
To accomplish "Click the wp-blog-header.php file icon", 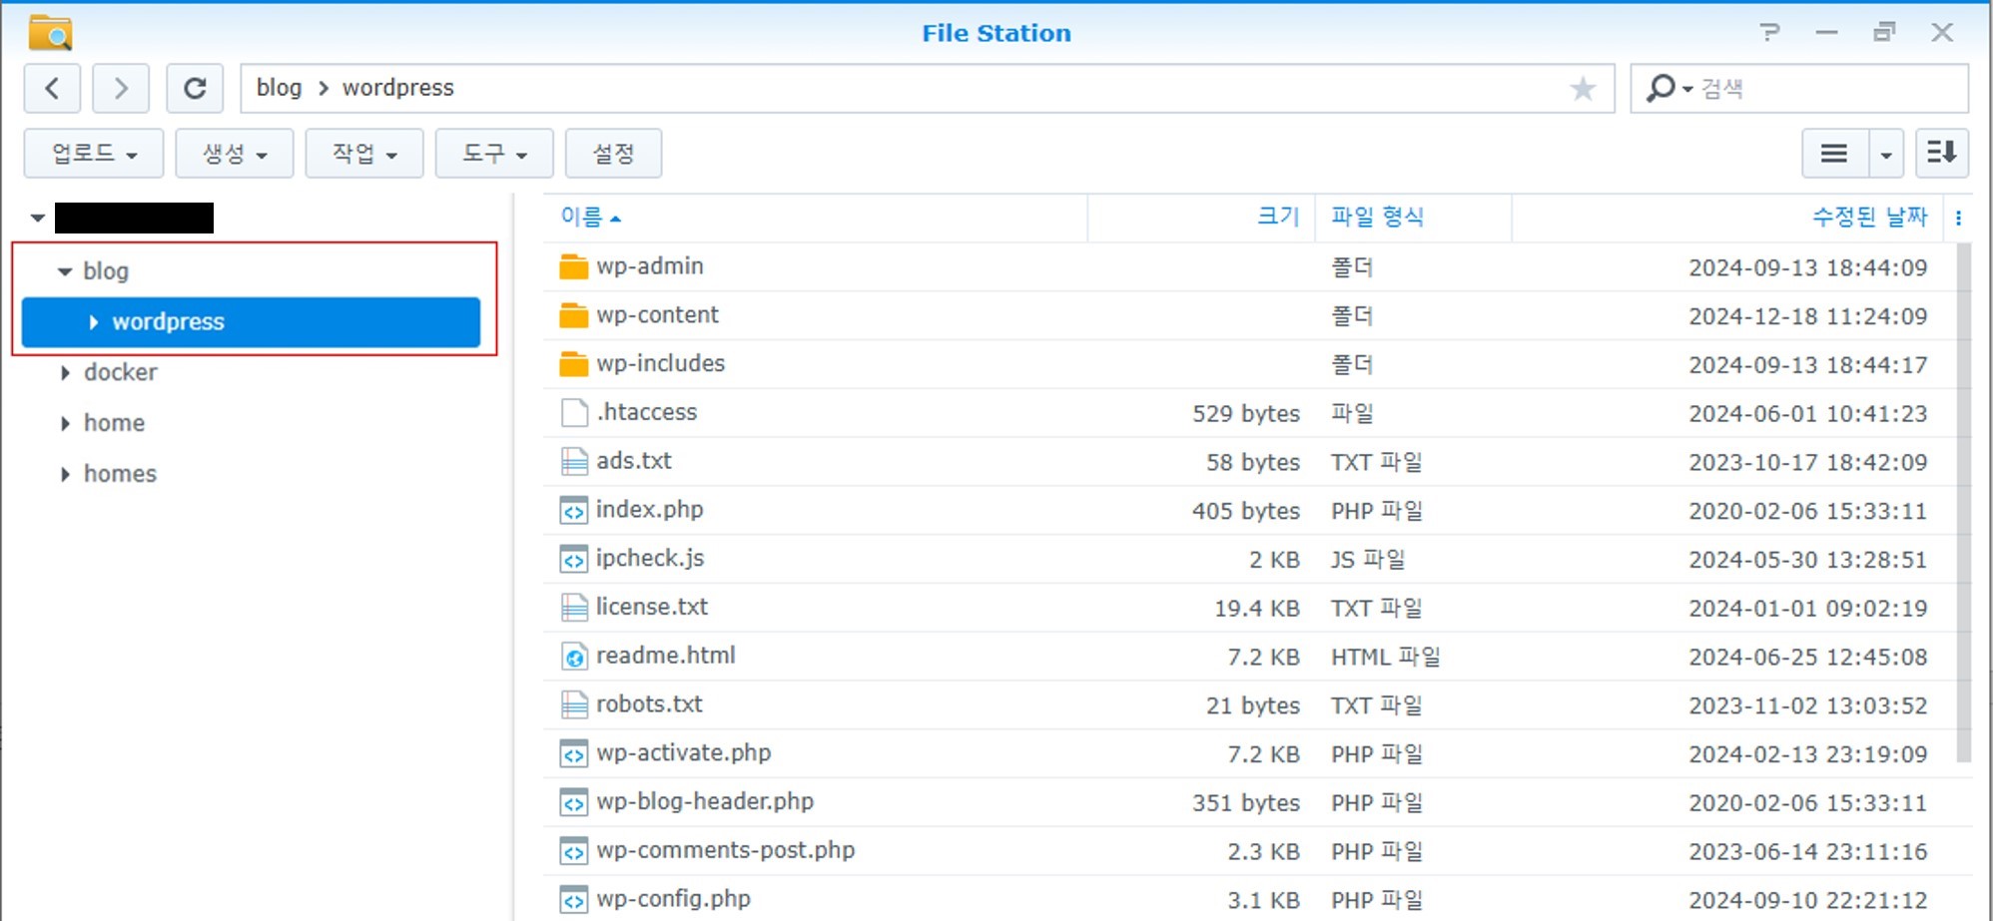I will point(574,802).
